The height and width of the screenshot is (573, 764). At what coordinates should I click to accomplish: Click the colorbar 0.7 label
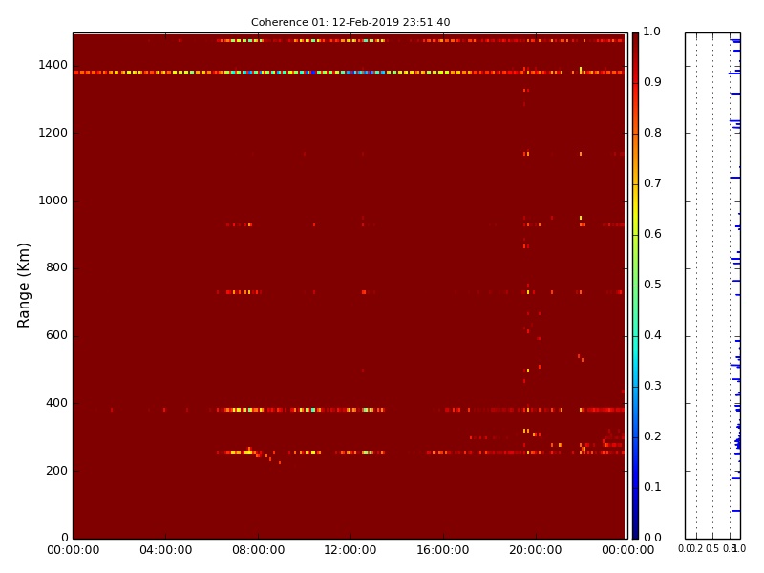coord(652,183)
